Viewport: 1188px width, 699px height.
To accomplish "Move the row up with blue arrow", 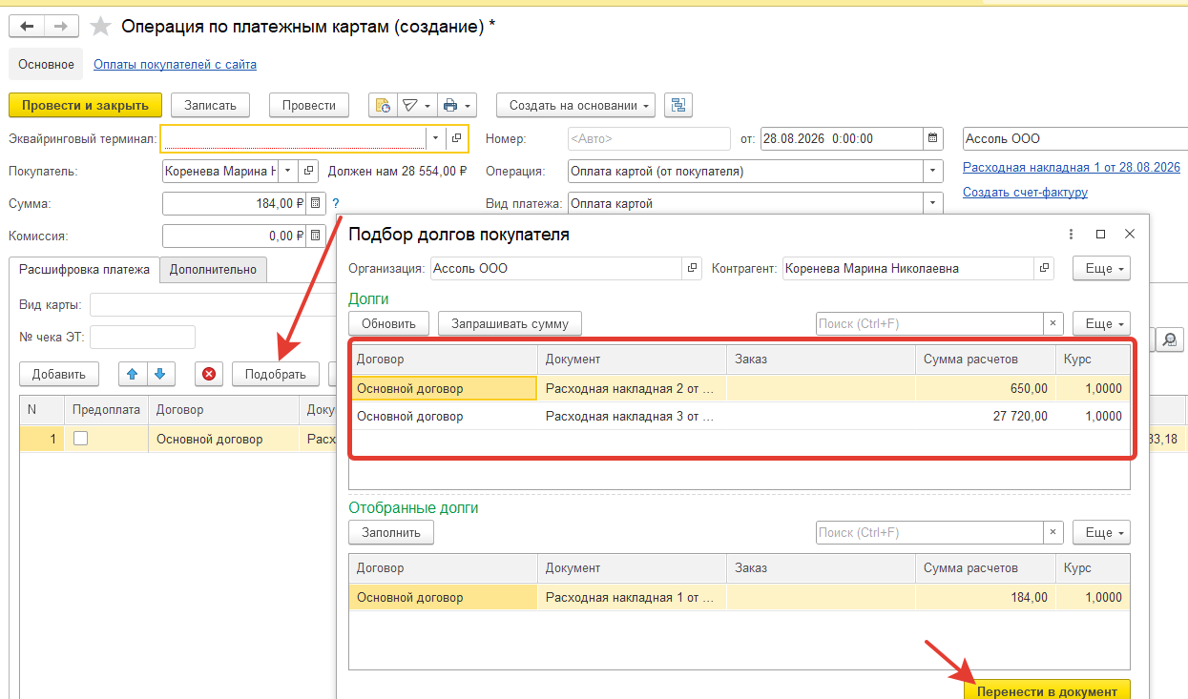I will pyautogui.click(x=133, y=374).
